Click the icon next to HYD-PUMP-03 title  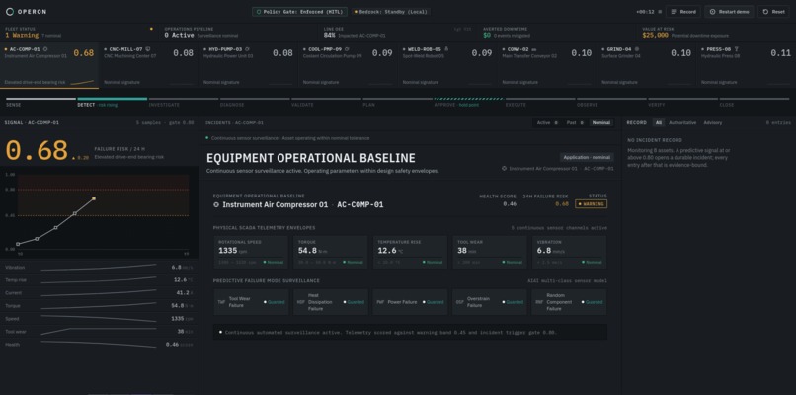[x=247, y=49]
